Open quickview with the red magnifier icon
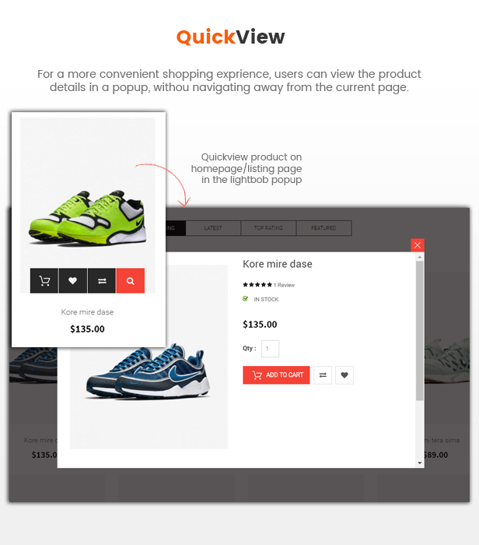479x545 pixels. click(x=131, y=281)
